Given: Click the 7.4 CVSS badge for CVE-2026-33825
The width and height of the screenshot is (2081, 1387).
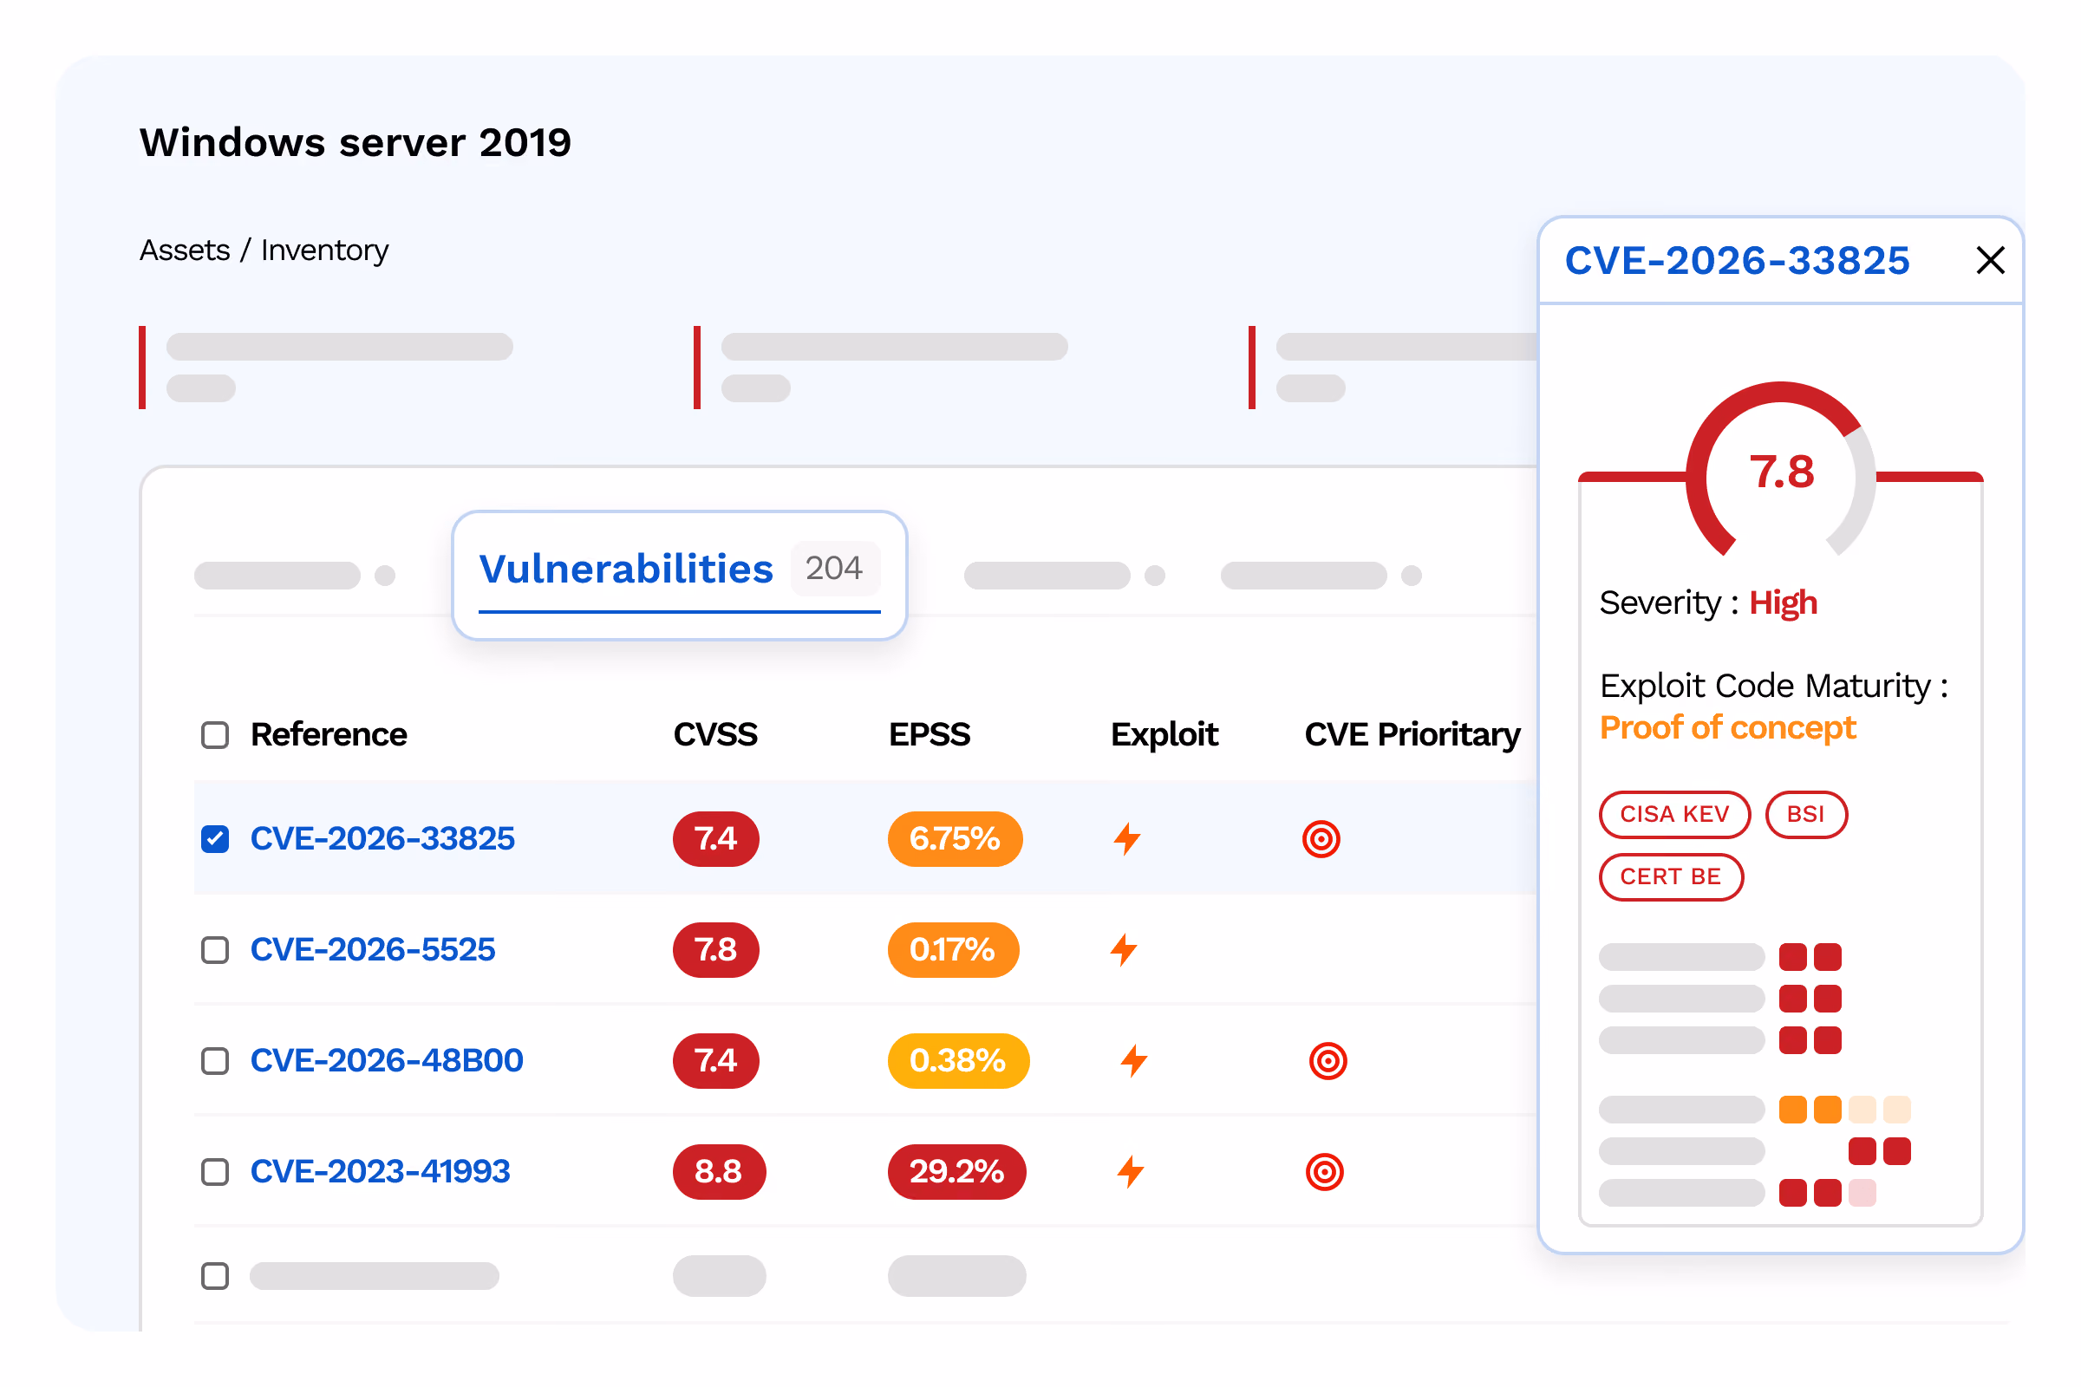Looking at the screenshot, I should (716, 838).
